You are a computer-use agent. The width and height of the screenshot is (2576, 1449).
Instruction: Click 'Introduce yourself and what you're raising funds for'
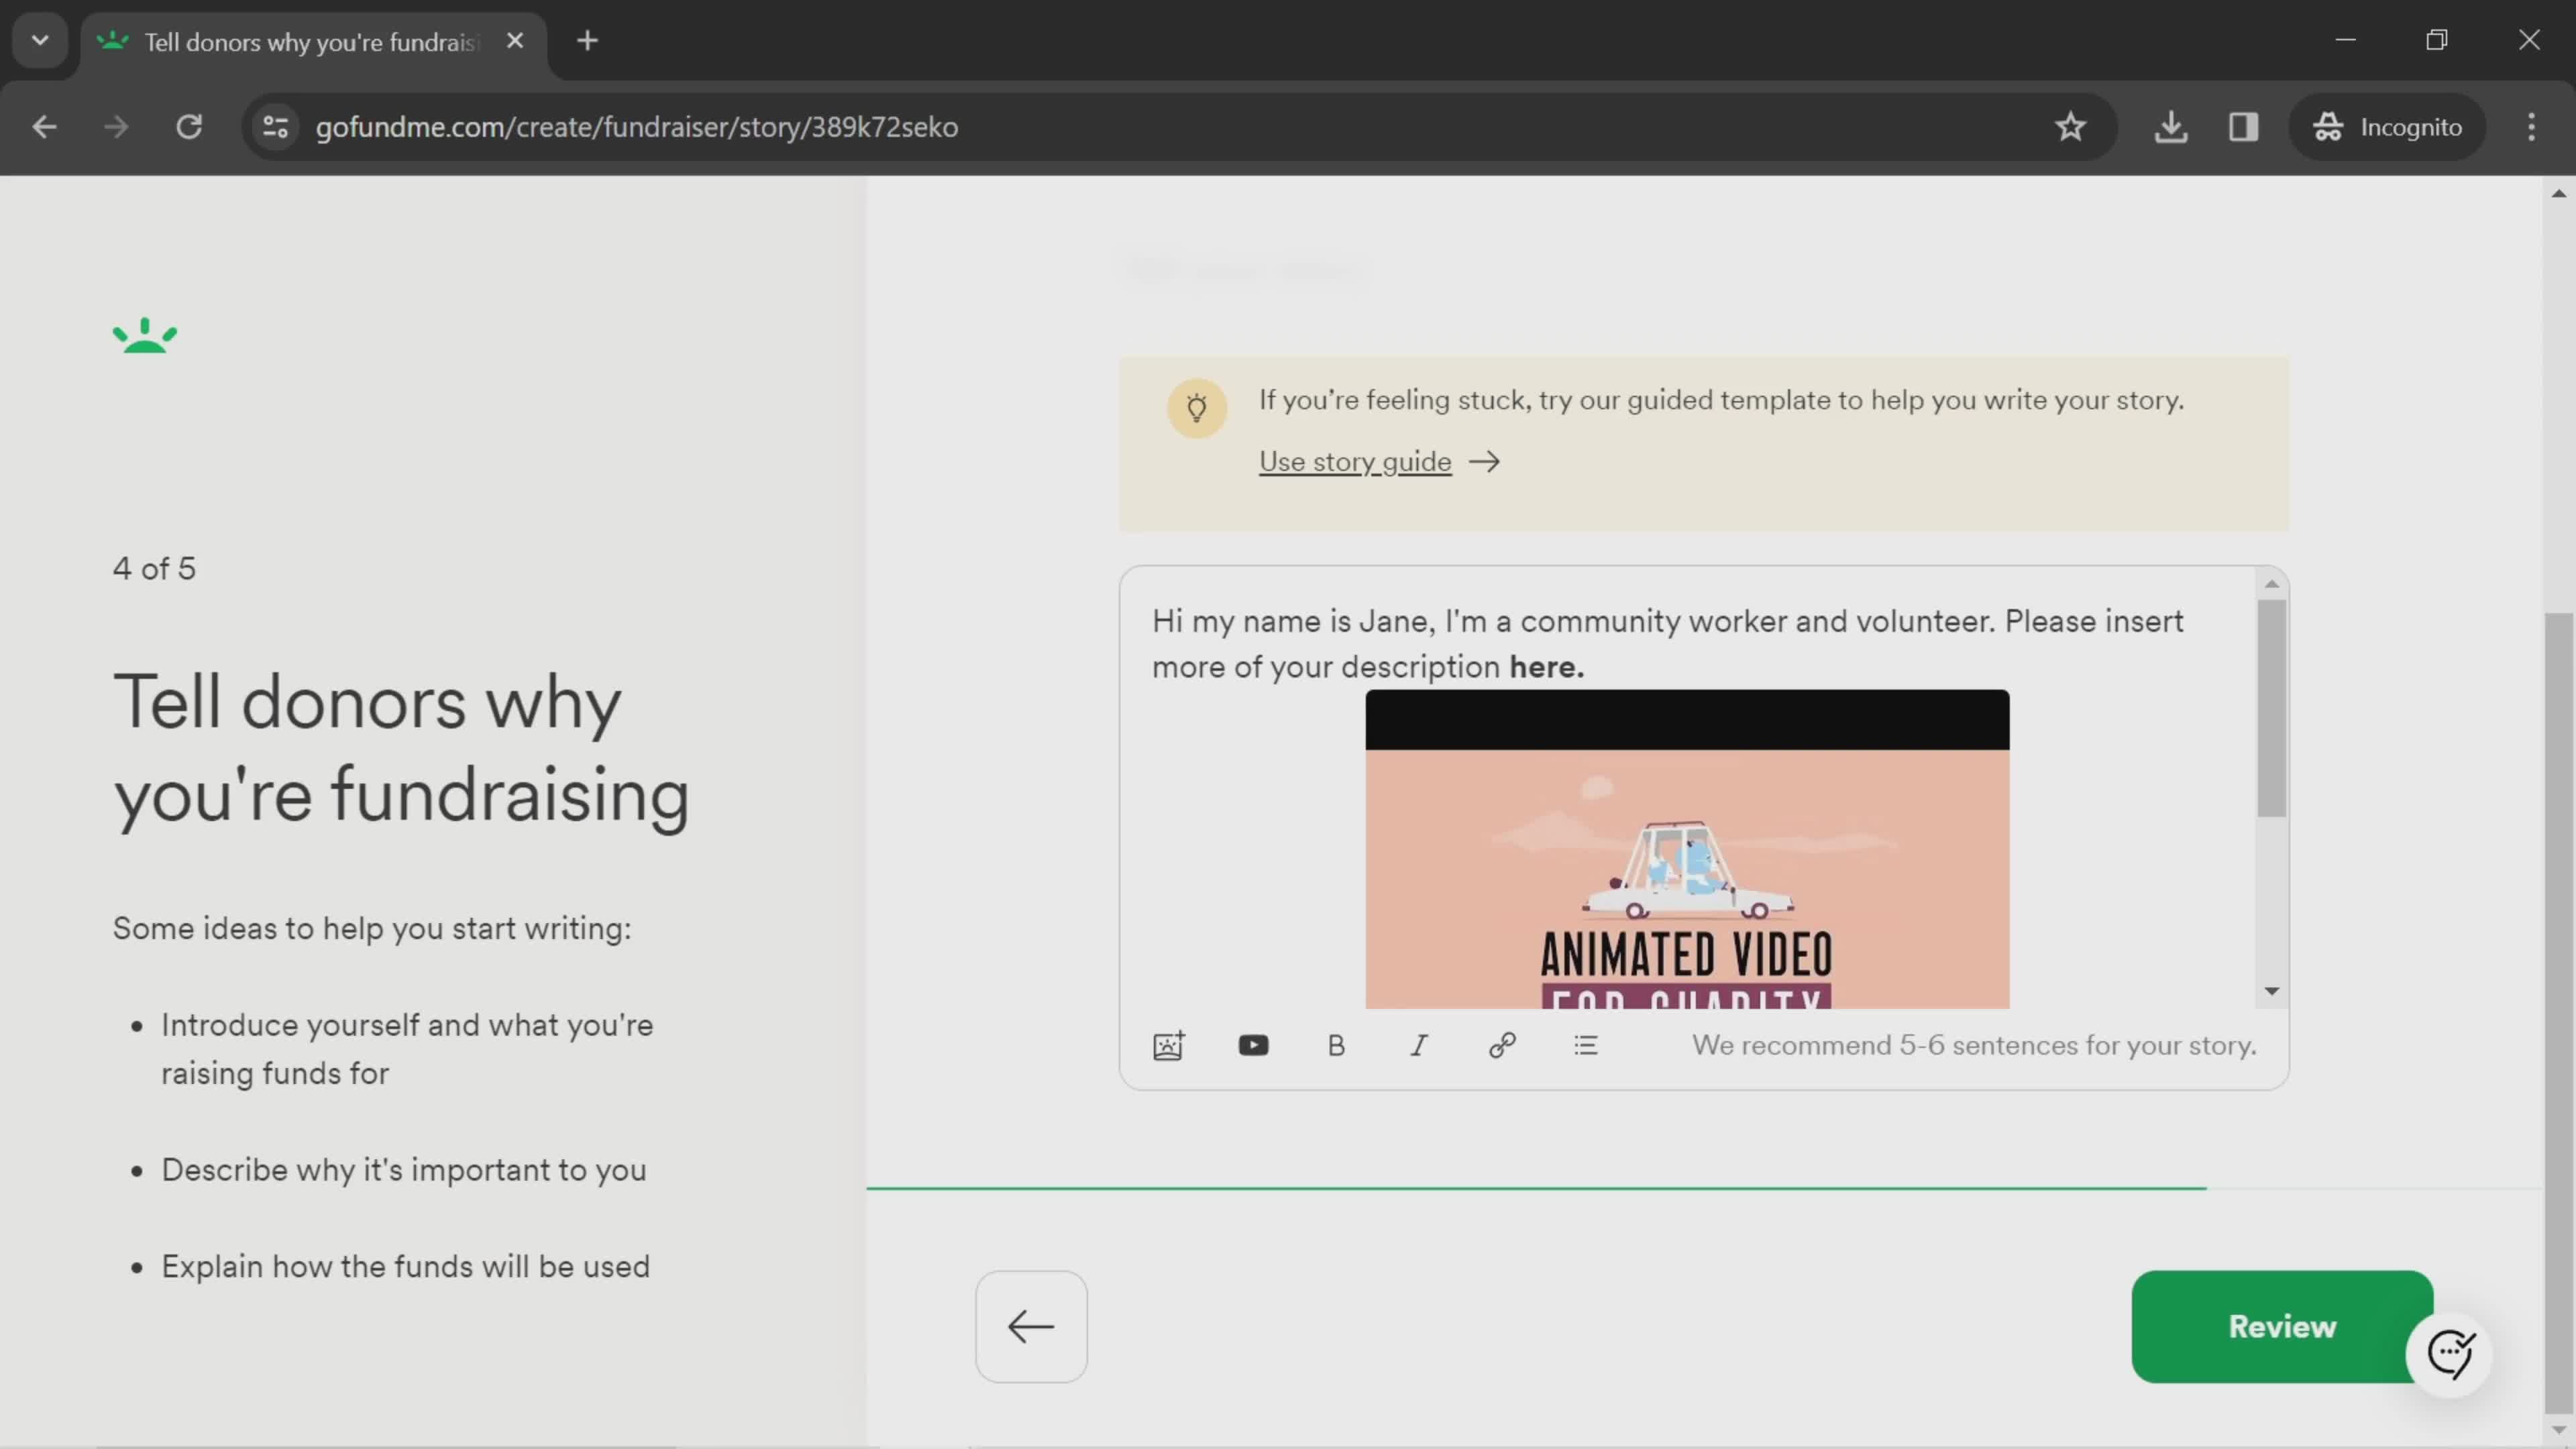click(407, 1049)
